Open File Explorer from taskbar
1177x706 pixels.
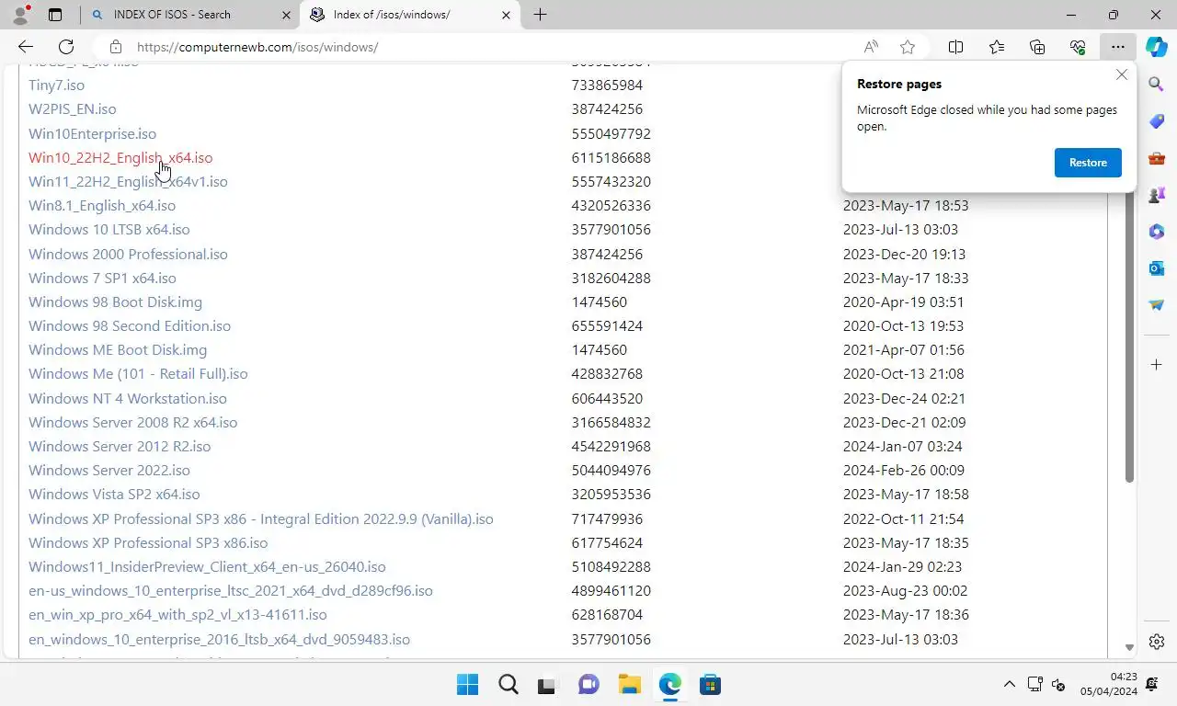click(x=629, y=684)
